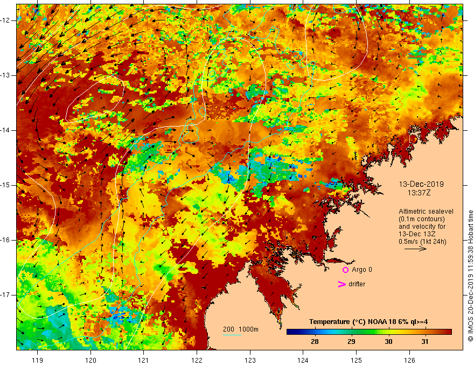Image resolution: width=474 pixels, height=366 pixels.
Task: Click the 'Temperature (°C) NOAA 18 6% ql>=4' title
Action: point(368,322)
